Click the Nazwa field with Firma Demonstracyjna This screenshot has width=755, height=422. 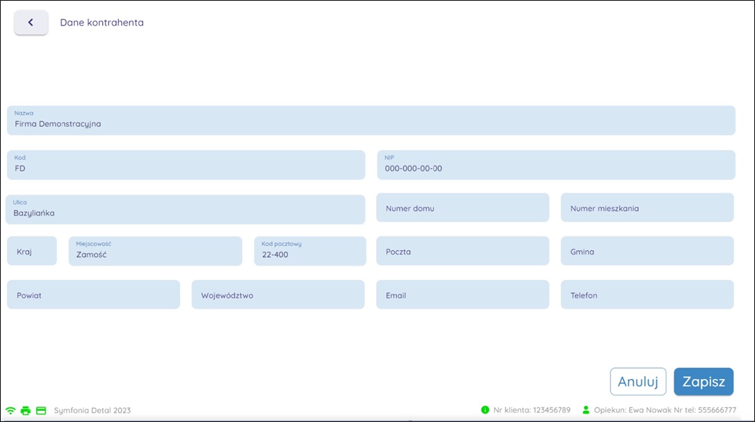[x=371, y=120]
